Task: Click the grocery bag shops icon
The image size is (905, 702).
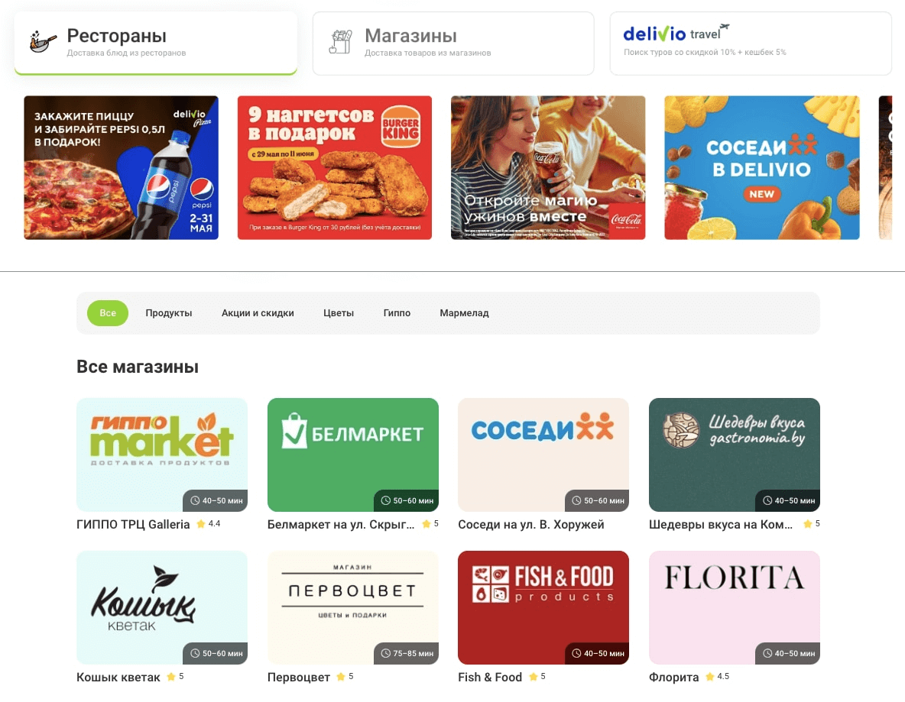Action: 341,42
